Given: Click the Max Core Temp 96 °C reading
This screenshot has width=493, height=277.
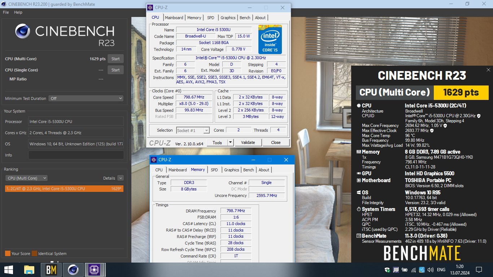Looking at the screenshot, I should 410,136.
